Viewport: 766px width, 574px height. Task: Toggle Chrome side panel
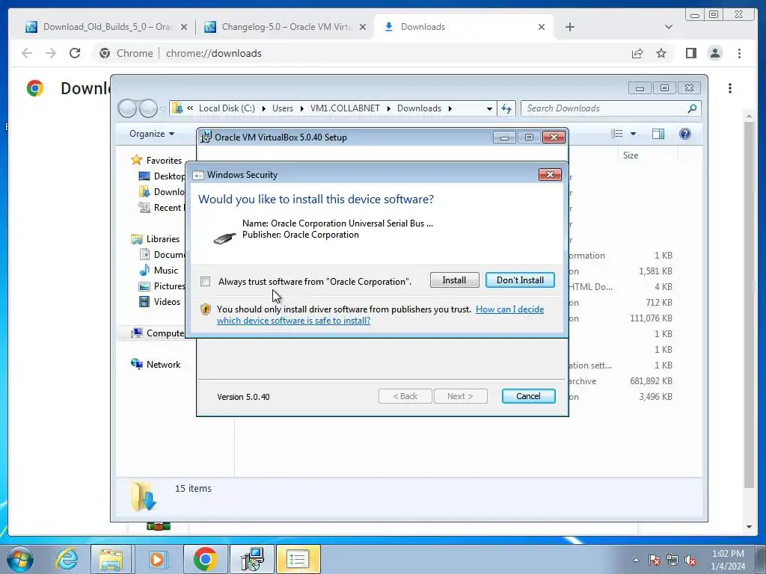690,53
